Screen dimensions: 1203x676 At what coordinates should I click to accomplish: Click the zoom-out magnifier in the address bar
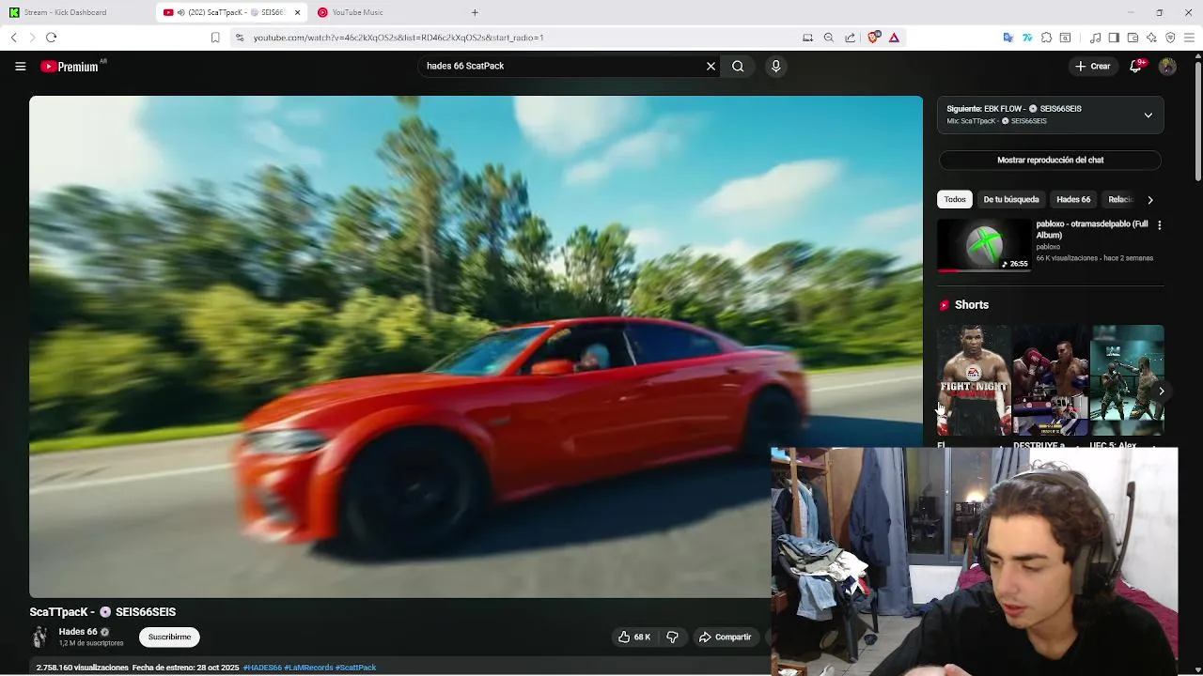(x=828, y=38)
